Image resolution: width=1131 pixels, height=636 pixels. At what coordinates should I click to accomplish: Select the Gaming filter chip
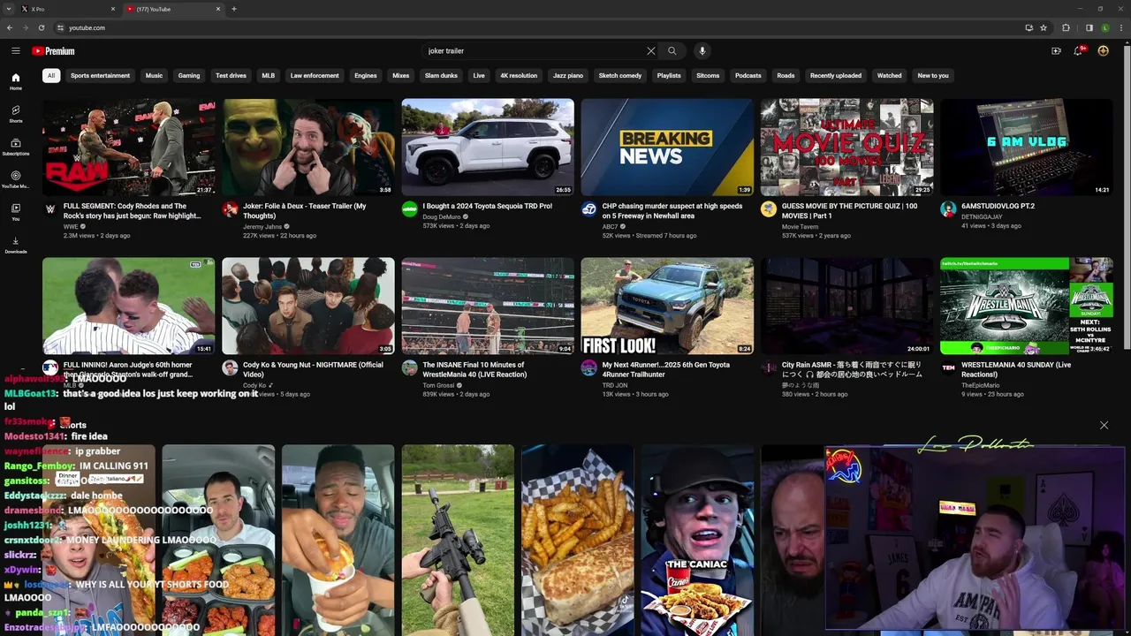tap(189, 76)
